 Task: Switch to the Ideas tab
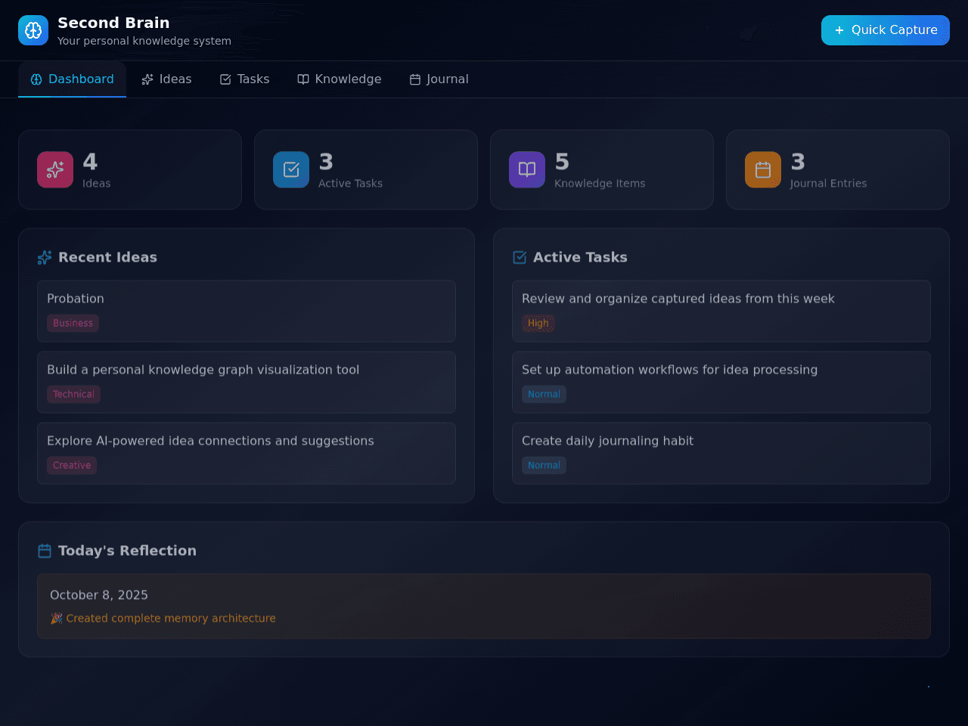pos(166,79)
